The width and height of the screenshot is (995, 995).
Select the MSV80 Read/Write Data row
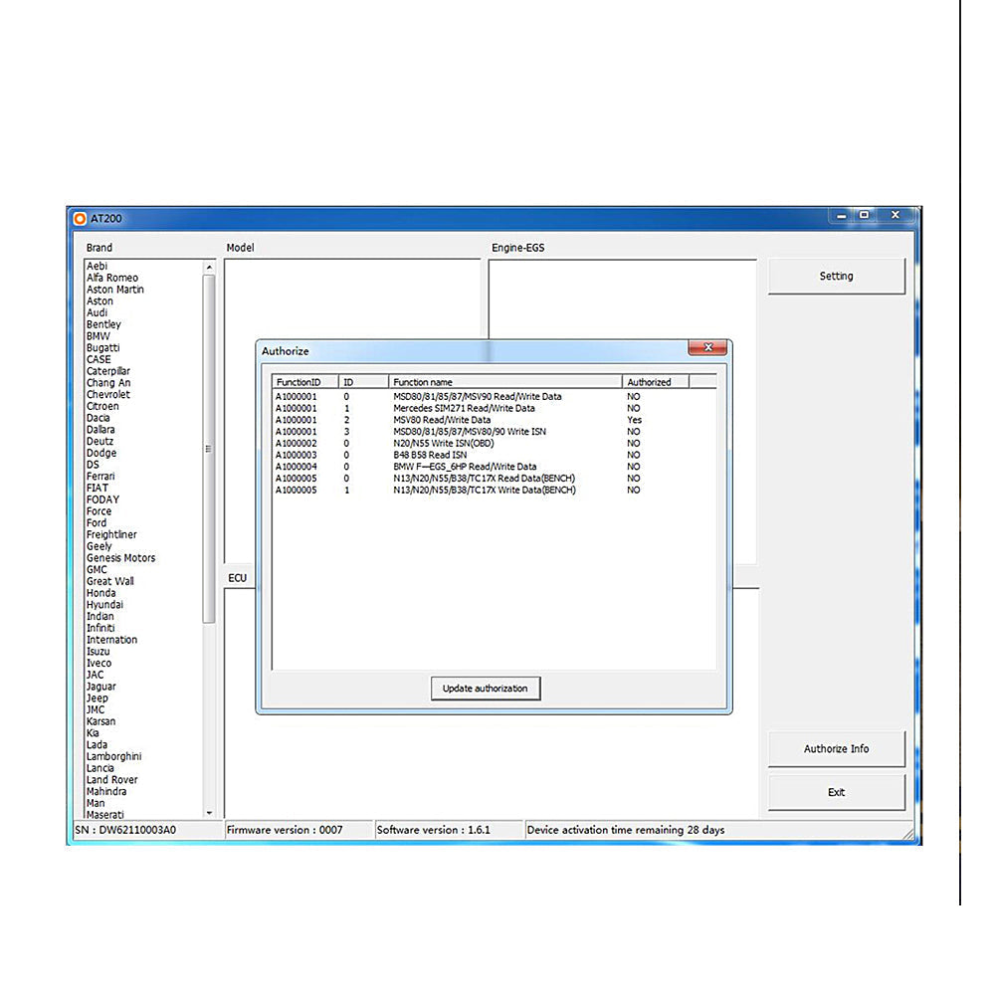tap(442, 420)
